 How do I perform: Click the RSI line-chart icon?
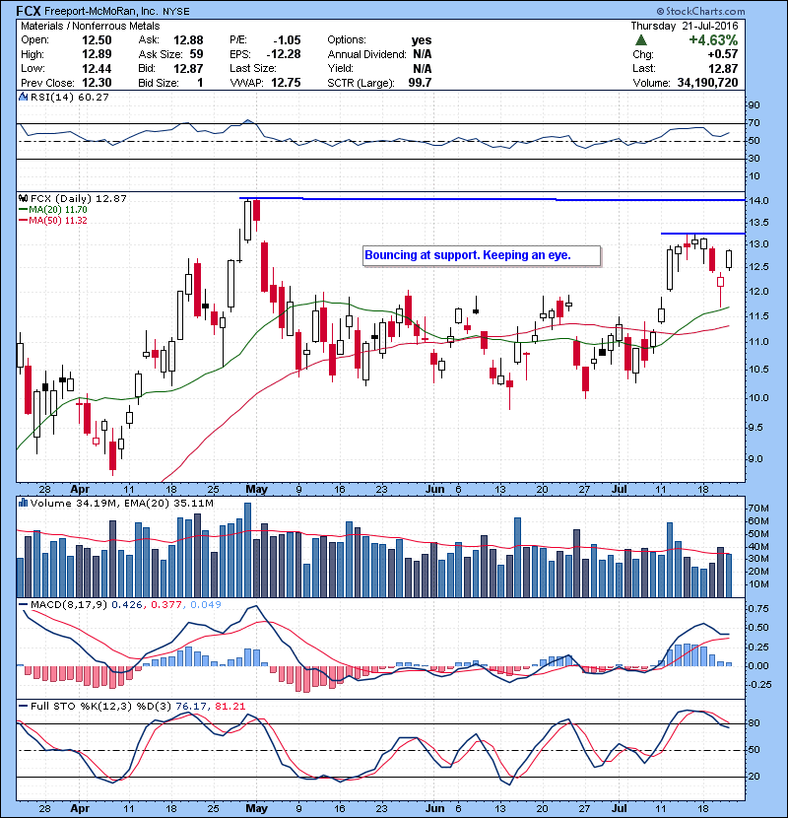23,97
